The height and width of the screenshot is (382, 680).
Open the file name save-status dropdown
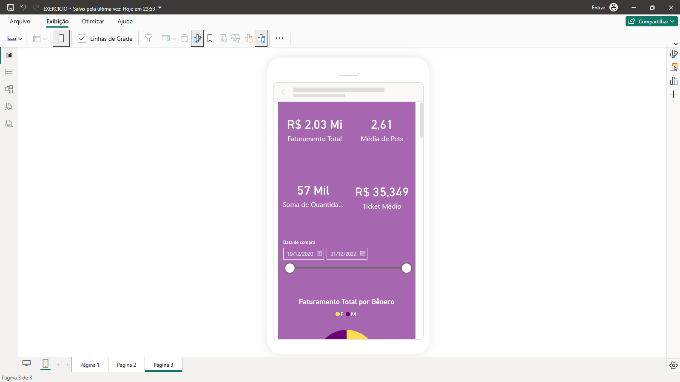160,8
